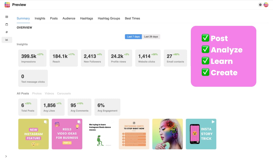Filter posts by Photos
The height and width of the screenshot is (160, 273).
click(37, 94)
